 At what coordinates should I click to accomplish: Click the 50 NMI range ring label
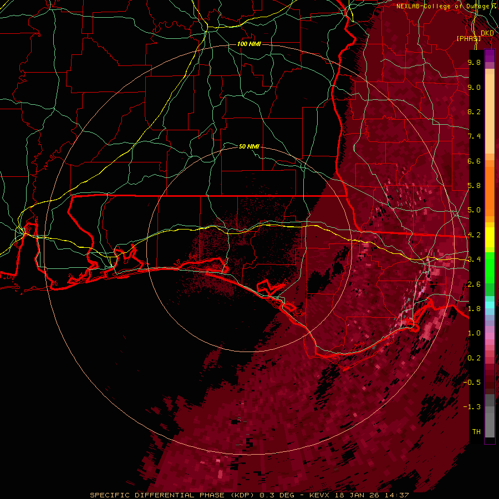click(x=249, y=146)
